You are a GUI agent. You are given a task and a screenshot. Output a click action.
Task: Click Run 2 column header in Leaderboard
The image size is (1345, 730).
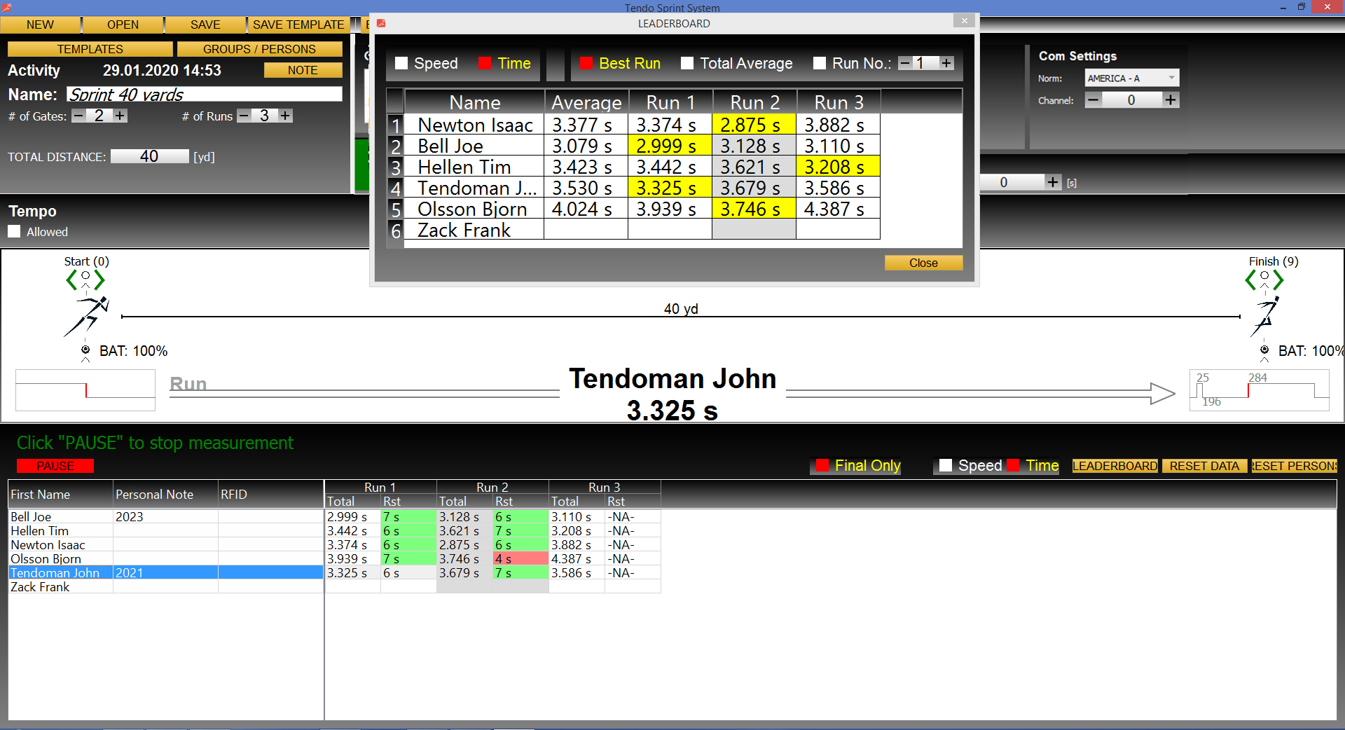[x=754, y=102]
